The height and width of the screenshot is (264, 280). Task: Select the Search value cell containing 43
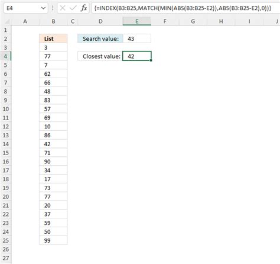point(137,38)
